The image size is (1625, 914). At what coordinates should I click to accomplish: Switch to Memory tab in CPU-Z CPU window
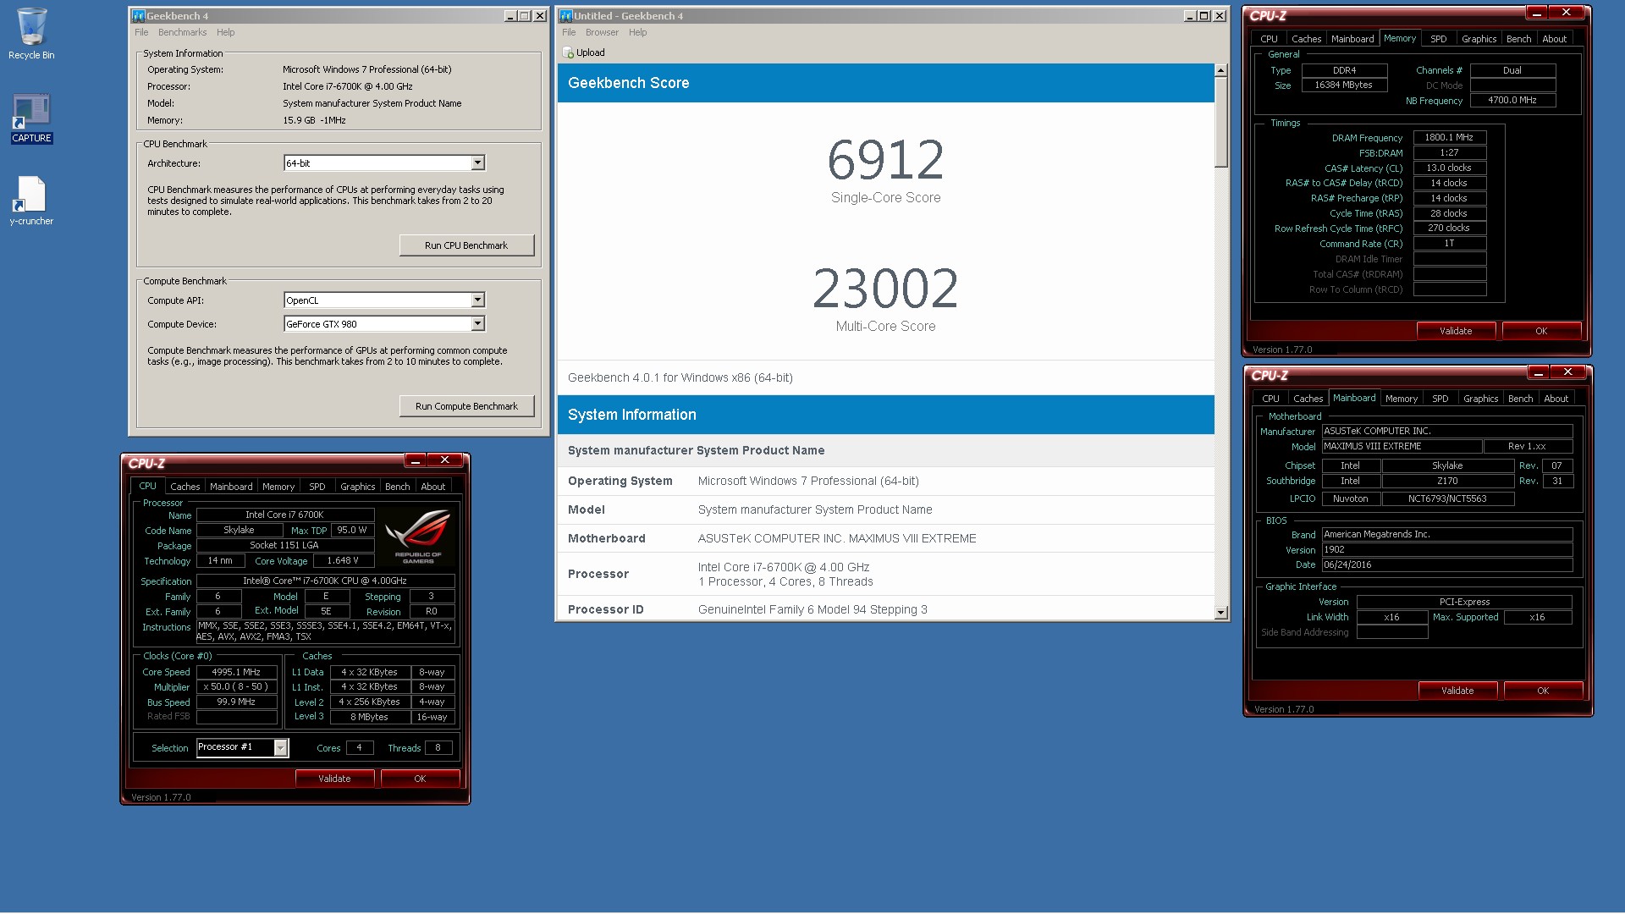[x=278, y=487]
